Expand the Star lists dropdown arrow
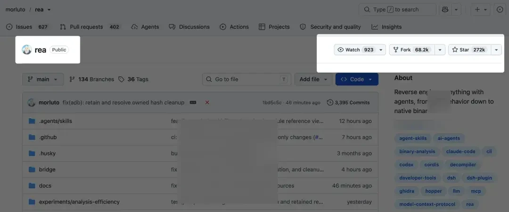 point(496,49)
